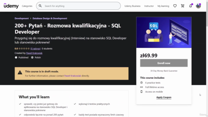
Task: Click the 'wykonaj 6 testów praktycznych' item
Action: (94, 104)
